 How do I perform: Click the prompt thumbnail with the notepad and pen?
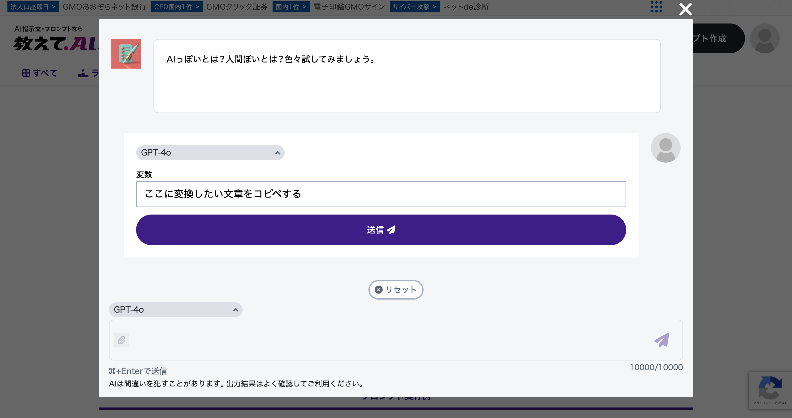point(126,54)
